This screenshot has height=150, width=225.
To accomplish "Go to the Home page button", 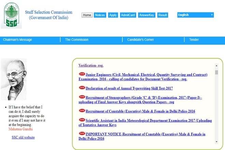I will (x=87, y=15).
